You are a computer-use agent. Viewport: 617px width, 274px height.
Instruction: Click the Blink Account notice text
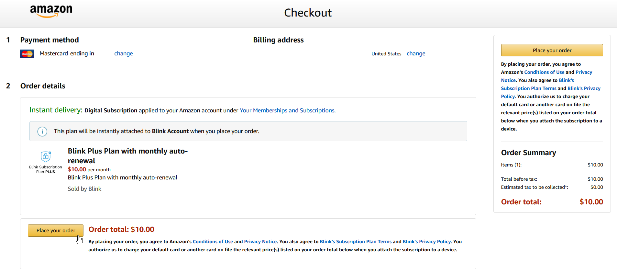157,131
